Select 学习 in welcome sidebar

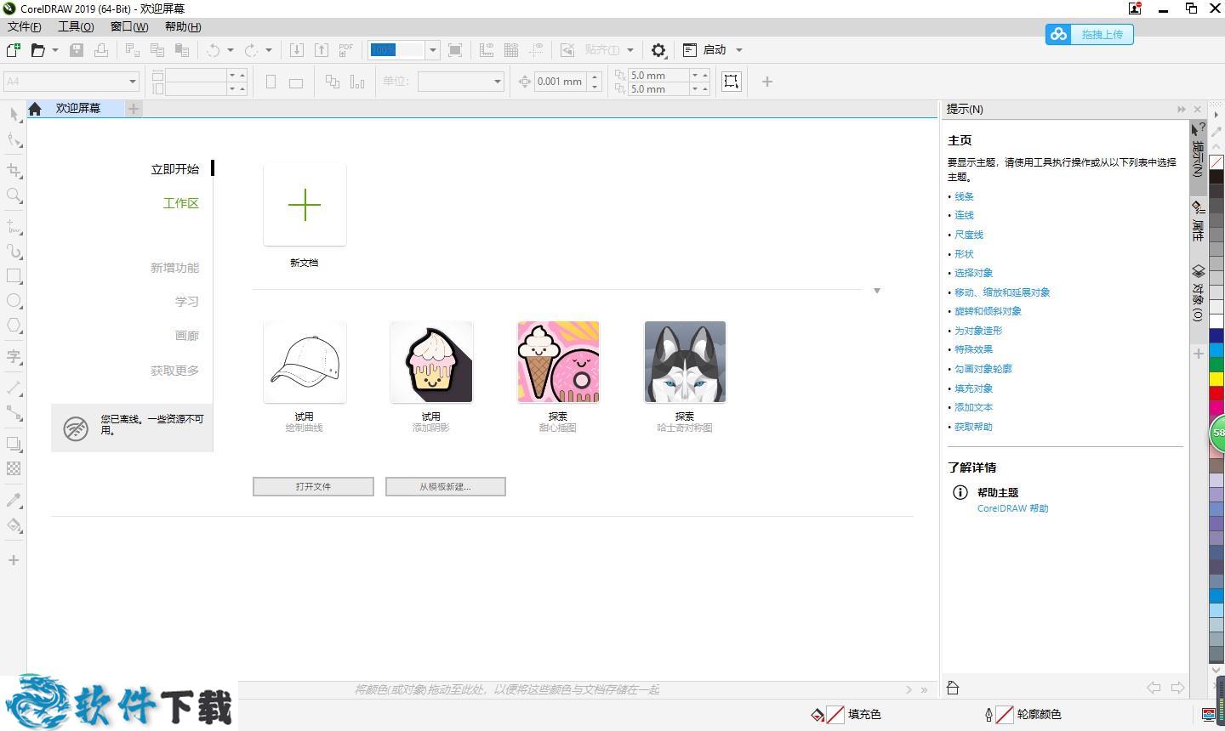187,302
